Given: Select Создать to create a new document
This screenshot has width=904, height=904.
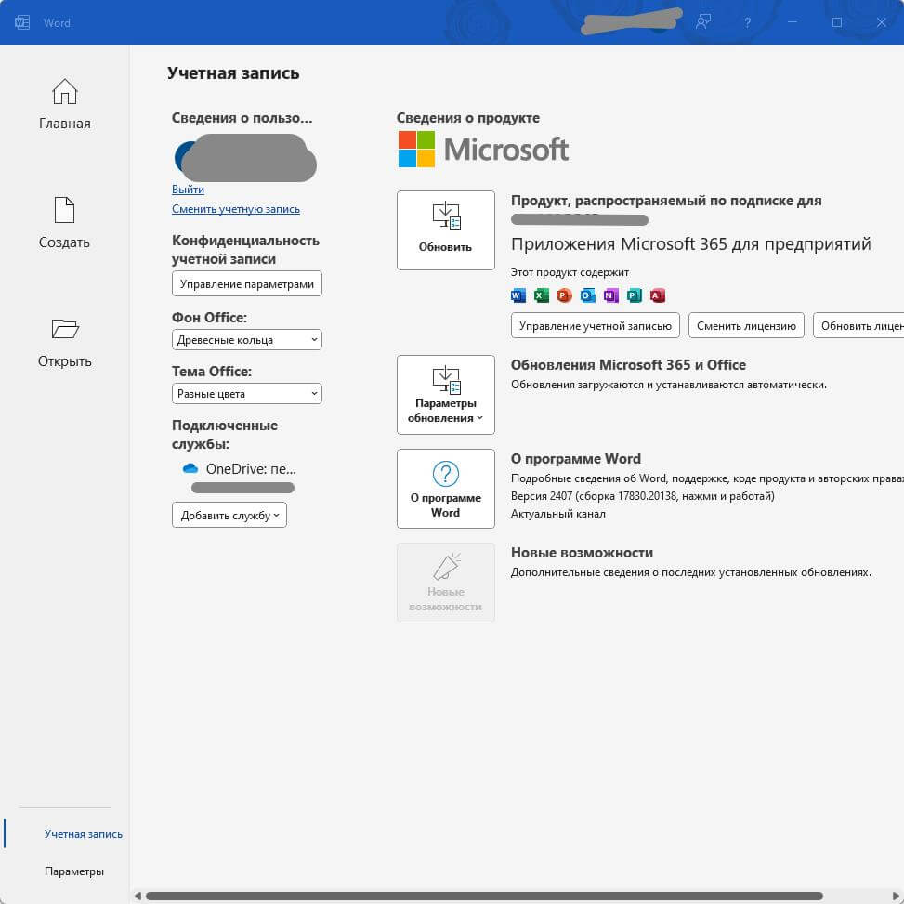Looking at the screenshot, I should pyautogui.click(x=64, y=223).
